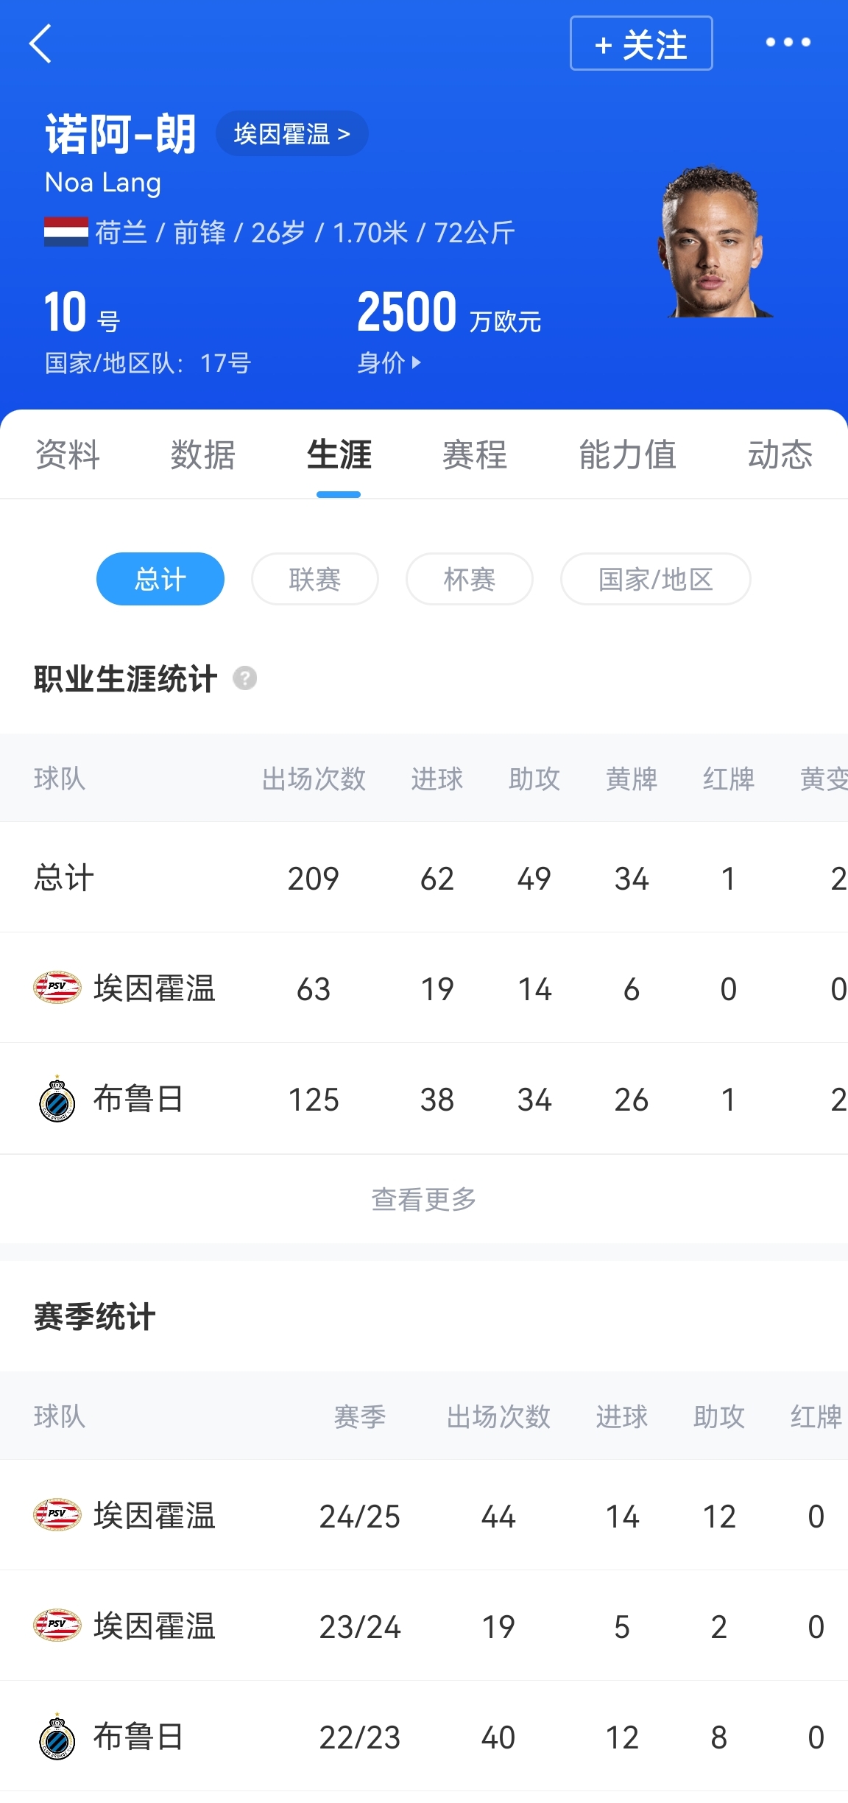
Task: Switch to the 数据 tab
Action: (202, 454)
